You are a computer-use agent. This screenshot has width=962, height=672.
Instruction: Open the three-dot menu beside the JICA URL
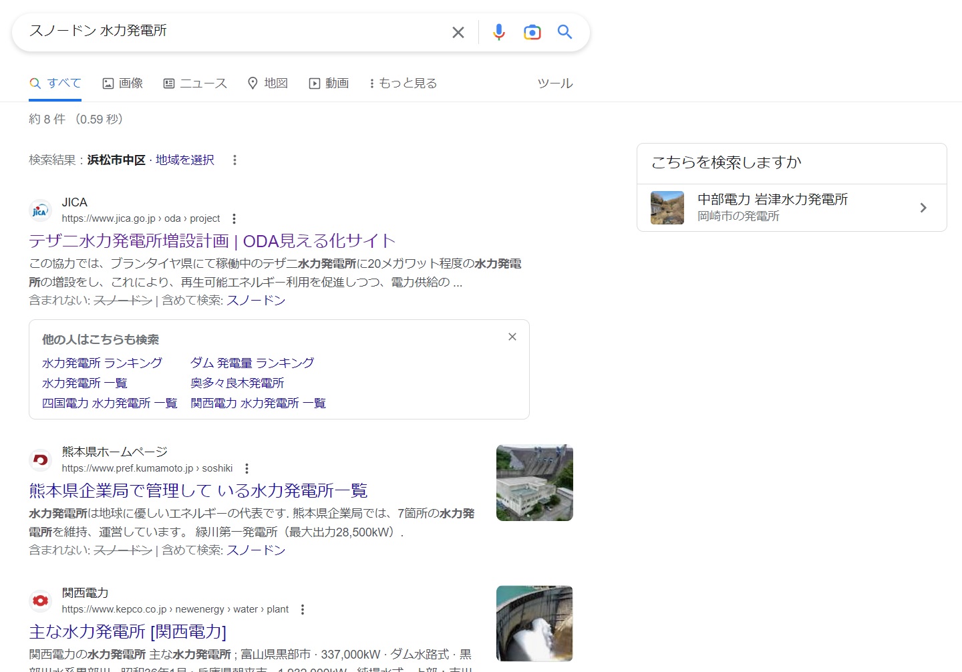(234, 218)
